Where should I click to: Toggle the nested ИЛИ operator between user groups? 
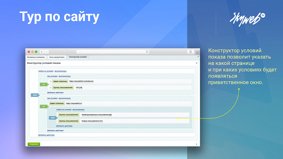53,118
